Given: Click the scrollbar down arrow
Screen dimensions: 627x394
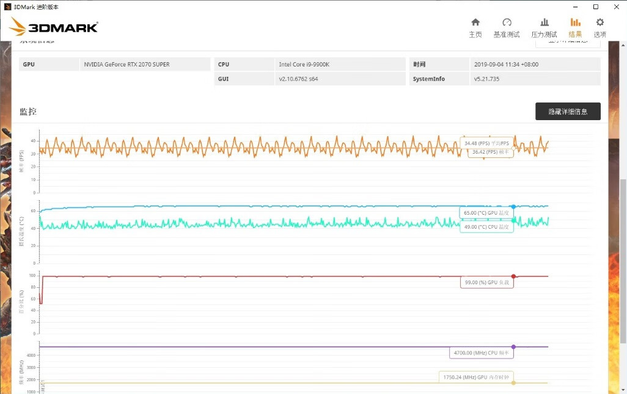Looking at the screenshot, I should tap(623, 390).
